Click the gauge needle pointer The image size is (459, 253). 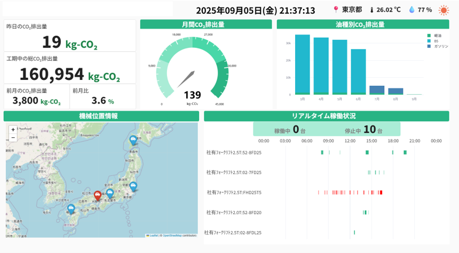pos(186,79)
